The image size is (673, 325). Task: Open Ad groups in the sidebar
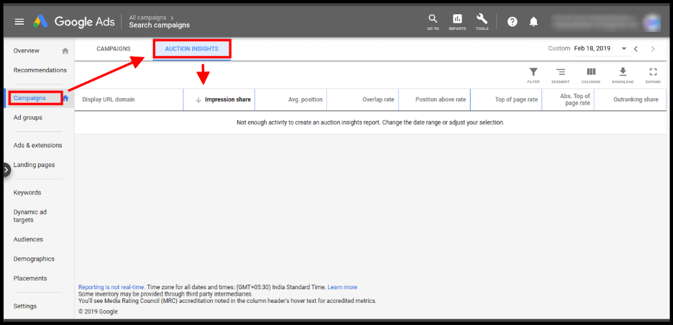[x=28, y=117]
